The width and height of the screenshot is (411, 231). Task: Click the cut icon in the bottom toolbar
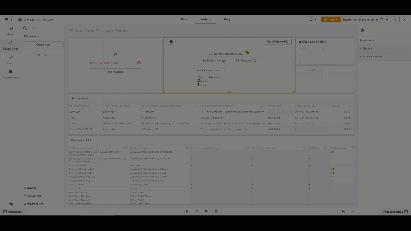(x=186, y=212)
